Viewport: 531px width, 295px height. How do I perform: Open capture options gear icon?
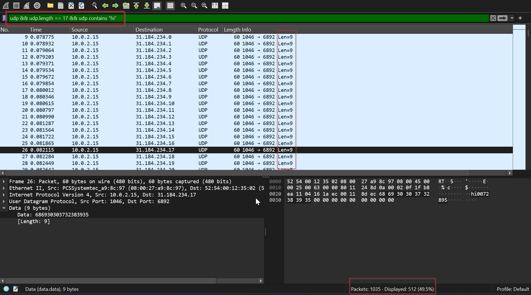pyautogui.click(x=37, y=6)
